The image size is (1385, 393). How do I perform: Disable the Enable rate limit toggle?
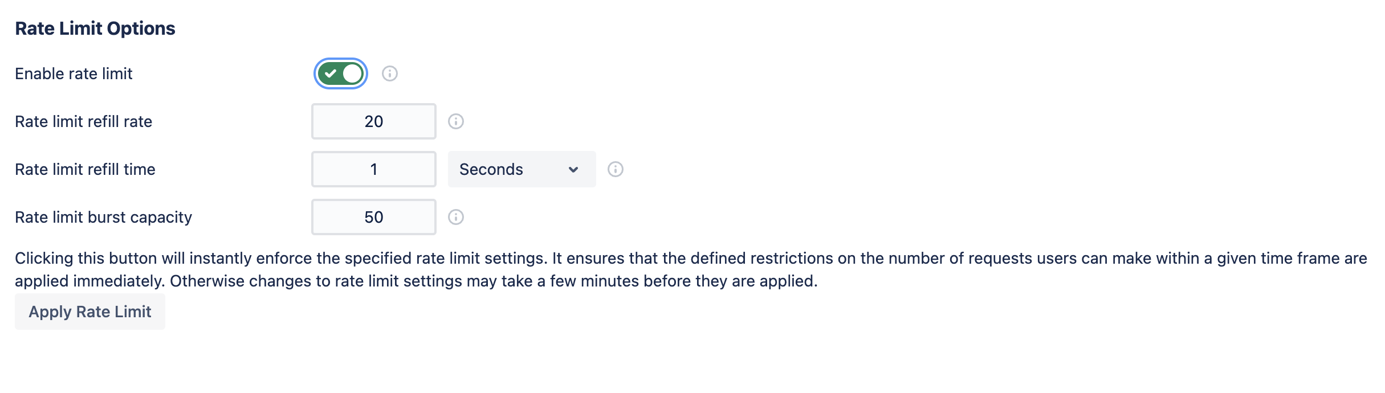pyautogui.click(x=340, y=73)
